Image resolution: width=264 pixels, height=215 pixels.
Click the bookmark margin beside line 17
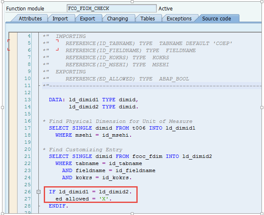(x=13, y=128)
